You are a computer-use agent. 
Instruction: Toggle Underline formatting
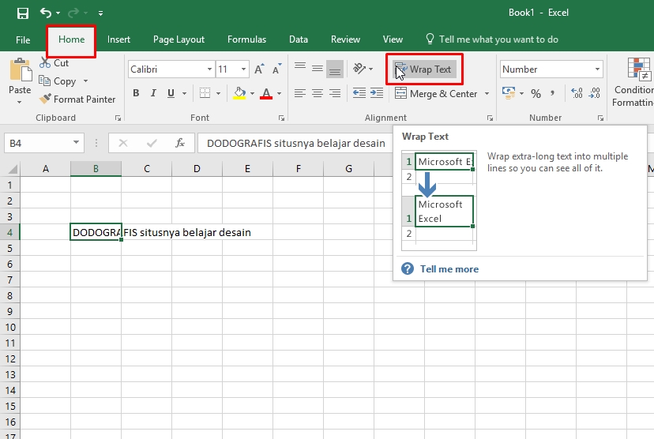(x=171, y=93)
